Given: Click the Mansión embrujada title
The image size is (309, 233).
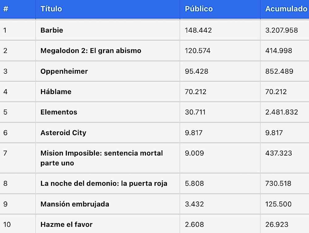Looking at the screenshot, I should click(x=75, y=204).
